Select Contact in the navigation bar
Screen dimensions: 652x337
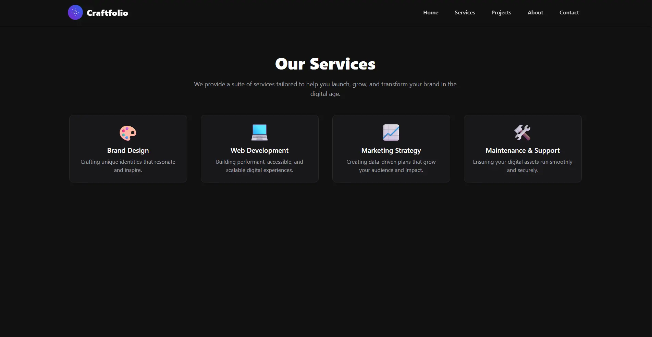(569, 13)
